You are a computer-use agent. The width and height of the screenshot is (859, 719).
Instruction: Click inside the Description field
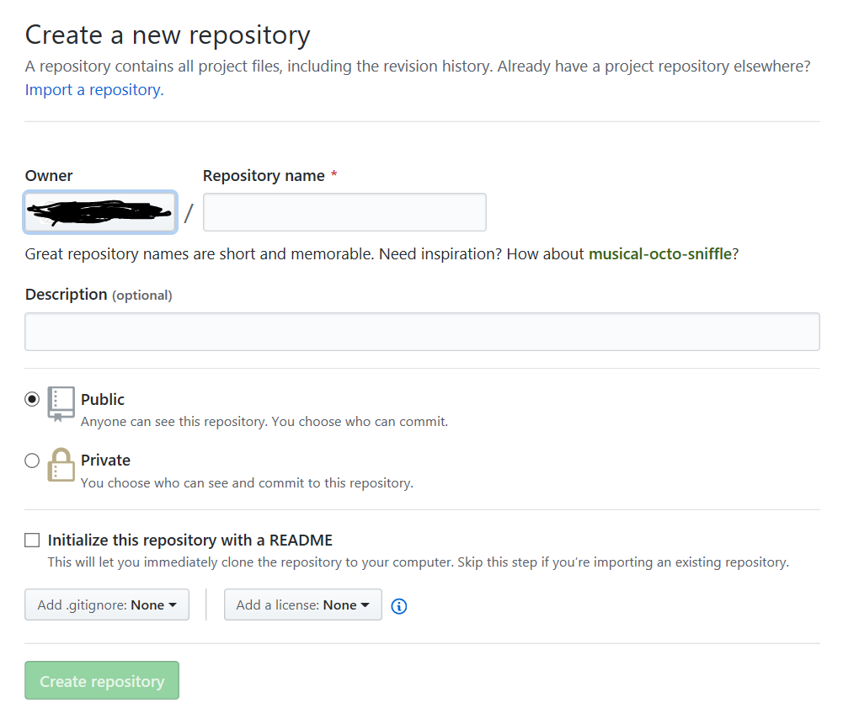[421, 331]
